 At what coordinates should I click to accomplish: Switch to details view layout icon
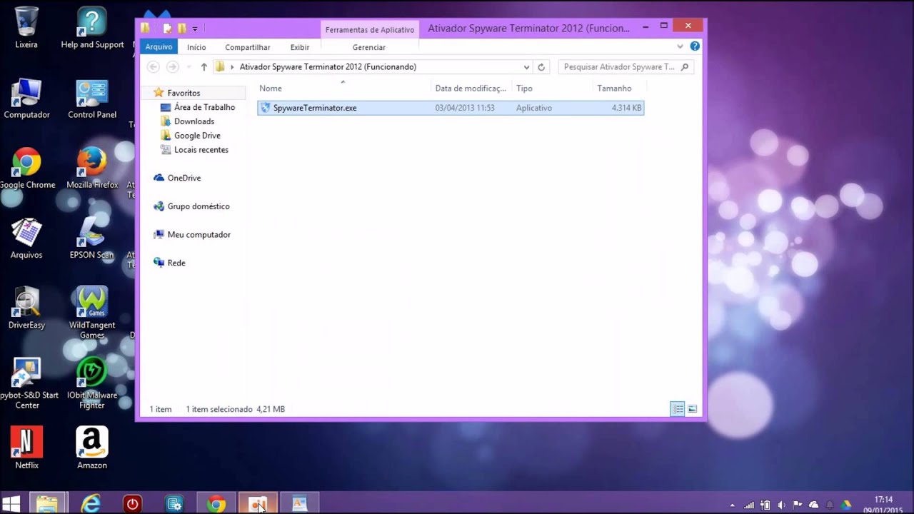click(x=677, y=409)
